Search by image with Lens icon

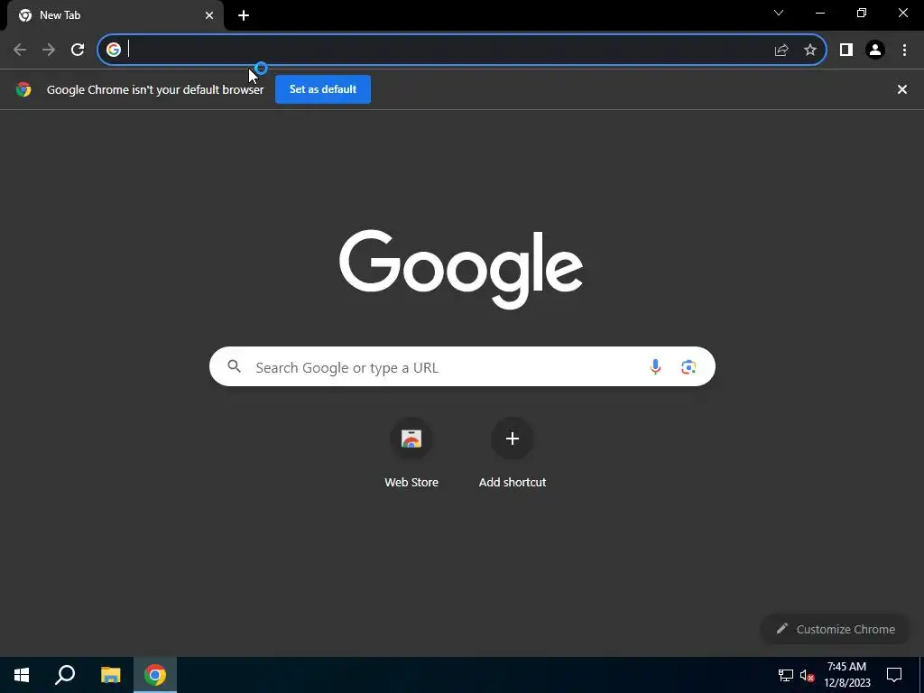(688, 367)
